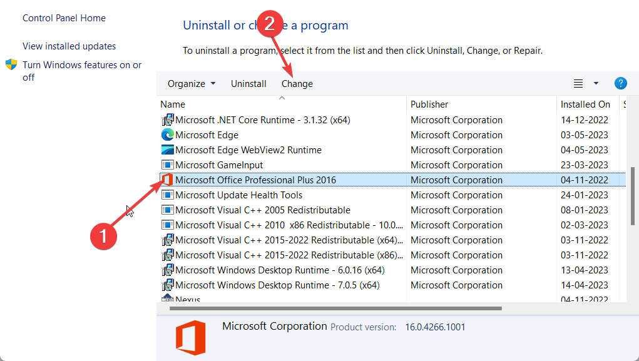Click the Visual C++ 2015-2022 (x64) icon
Viewport: 639px width, 361px height.
168,240
